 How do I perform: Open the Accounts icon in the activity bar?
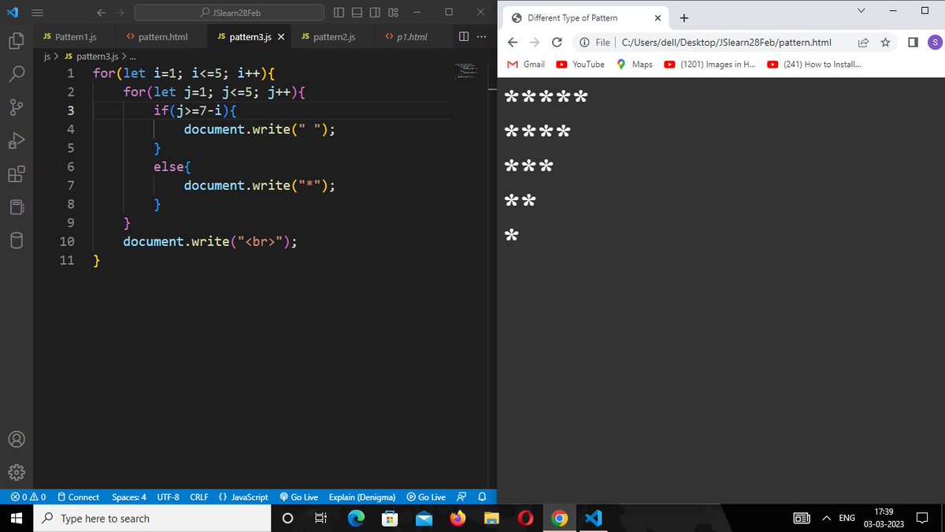[x=17, y=439]
